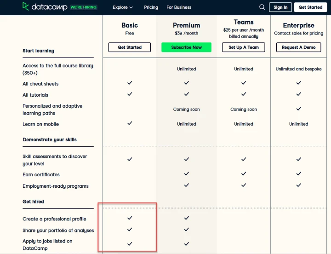Click Teams checkmark for All cheat sheets

click(244, 83)
